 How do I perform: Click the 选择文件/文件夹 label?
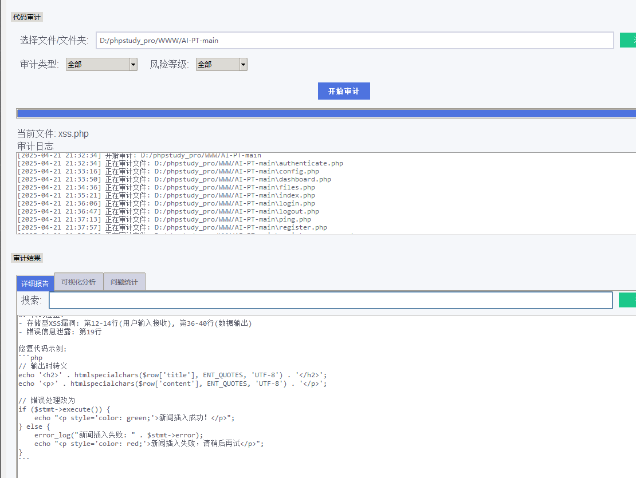[54, 41]
